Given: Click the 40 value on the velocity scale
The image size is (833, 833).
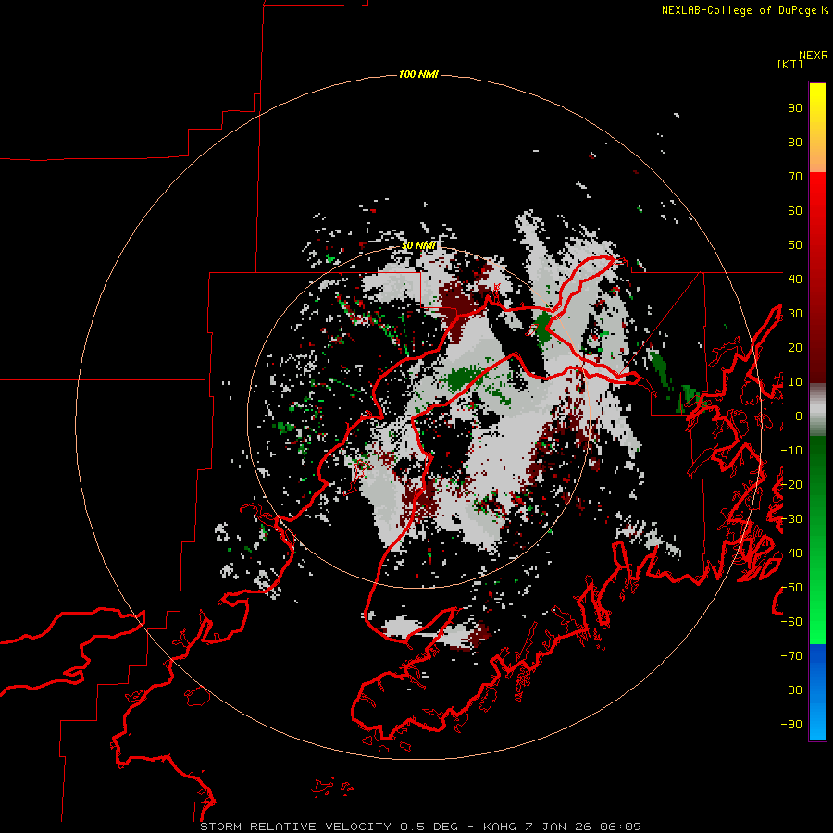Looking at the screenshot, I should 795,279.
